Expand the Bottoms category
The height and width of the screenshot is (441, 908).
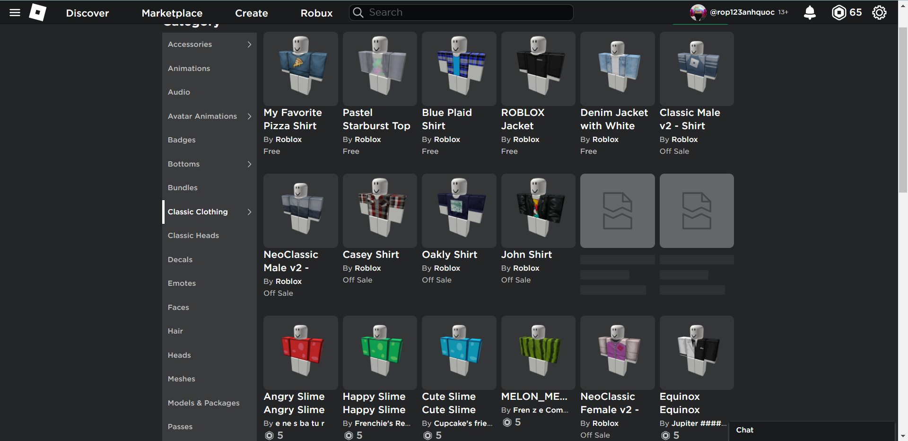[210, 164]
